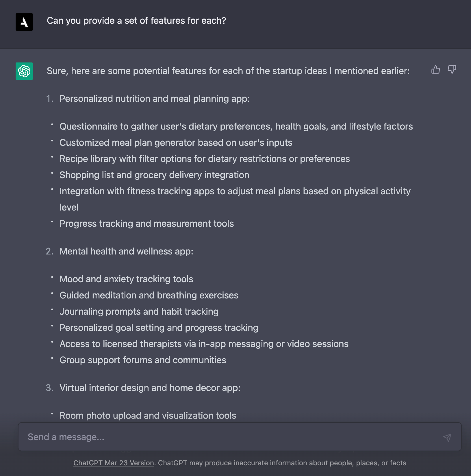Click the green ChatGPT logo avatar
The width and height of the screenshot is (471, 476).
[x=24, y=71]
